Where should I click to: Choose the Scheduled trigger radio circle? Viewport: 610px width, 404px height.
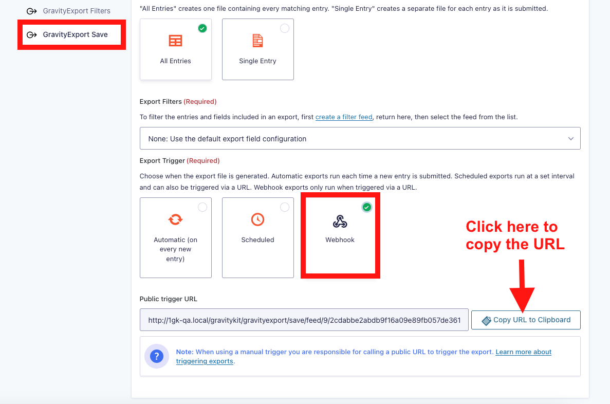[x=285, y=207]
